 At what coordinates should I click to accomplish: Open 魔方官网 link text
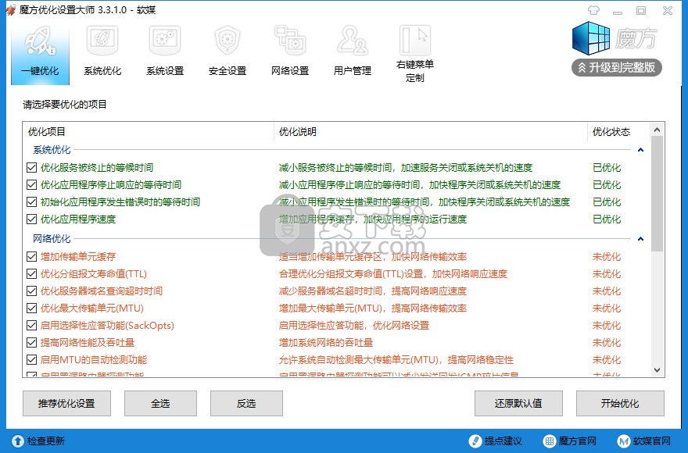[578, 441]
